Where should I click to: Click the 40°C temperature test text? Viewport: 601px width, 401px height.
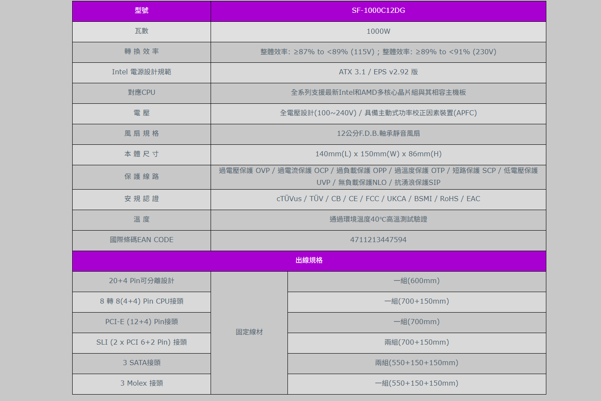point(378,220)
